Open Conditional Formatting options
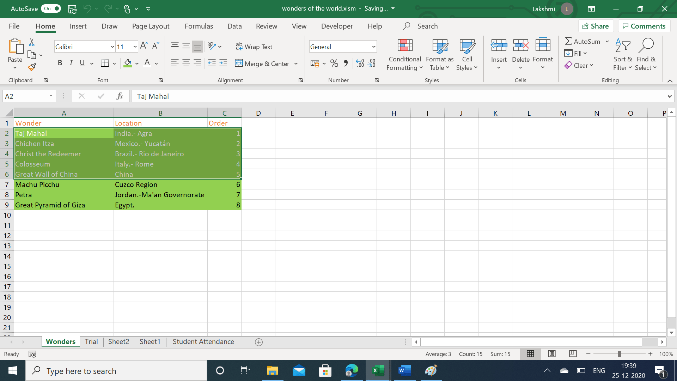677x381 pixels. (x=404, y=54)
